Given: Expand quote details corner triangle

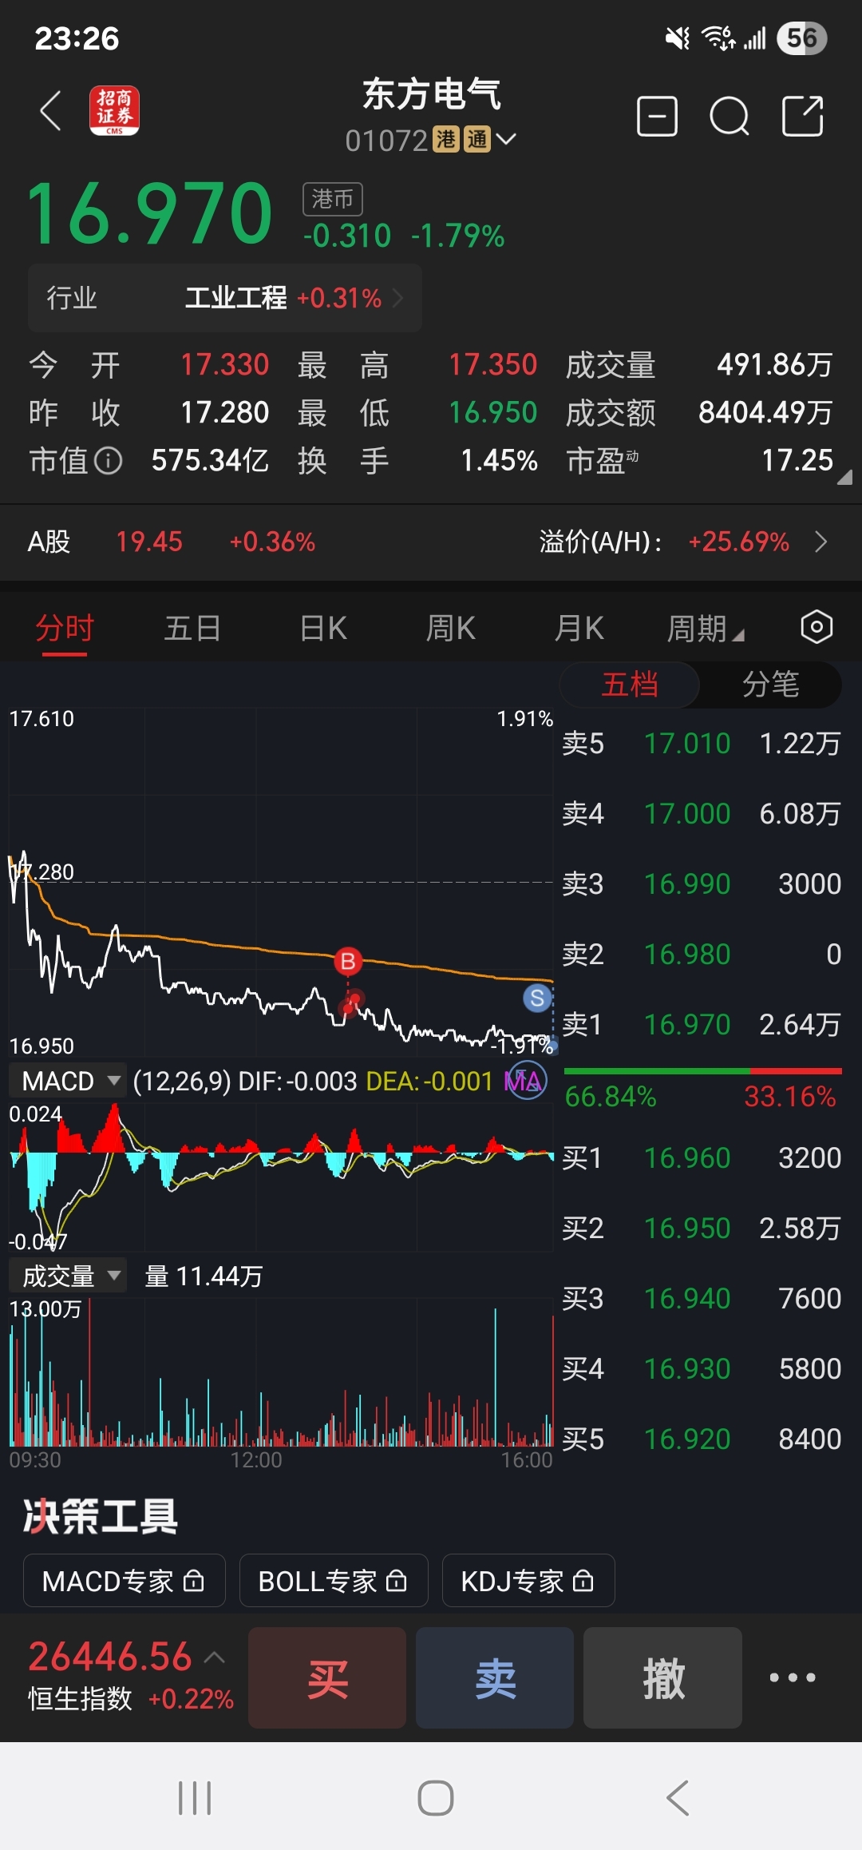Looking at the screenshot, I should click(844, 477).
